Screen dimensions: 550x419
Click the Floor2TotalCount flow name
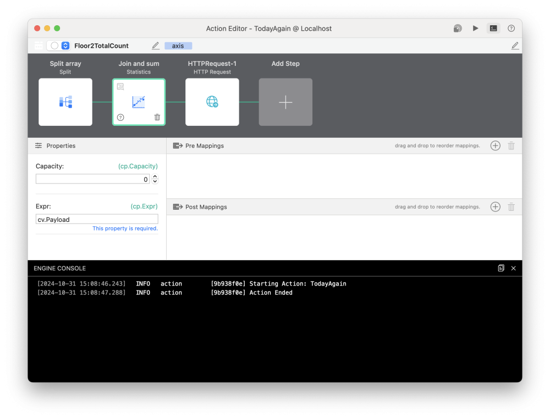(101, 46)
